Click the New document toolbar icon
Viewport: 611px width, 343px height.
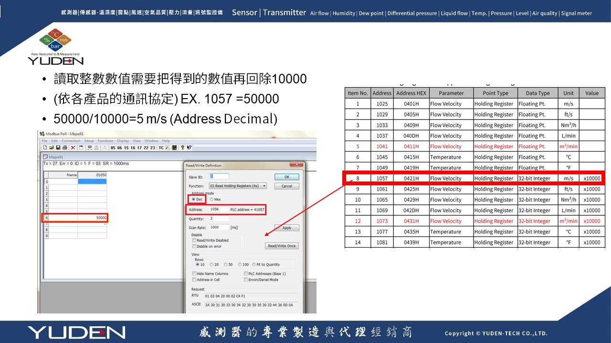(x=44, y=148)
